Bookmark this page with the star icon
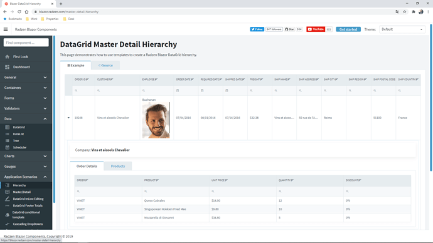This screenshot has width=433, height=243. point(405,11)
